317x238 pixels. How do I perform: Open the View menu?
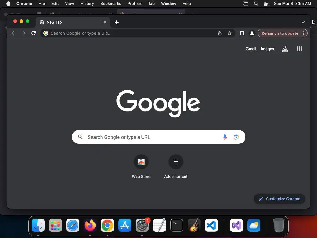pos(70,3)
